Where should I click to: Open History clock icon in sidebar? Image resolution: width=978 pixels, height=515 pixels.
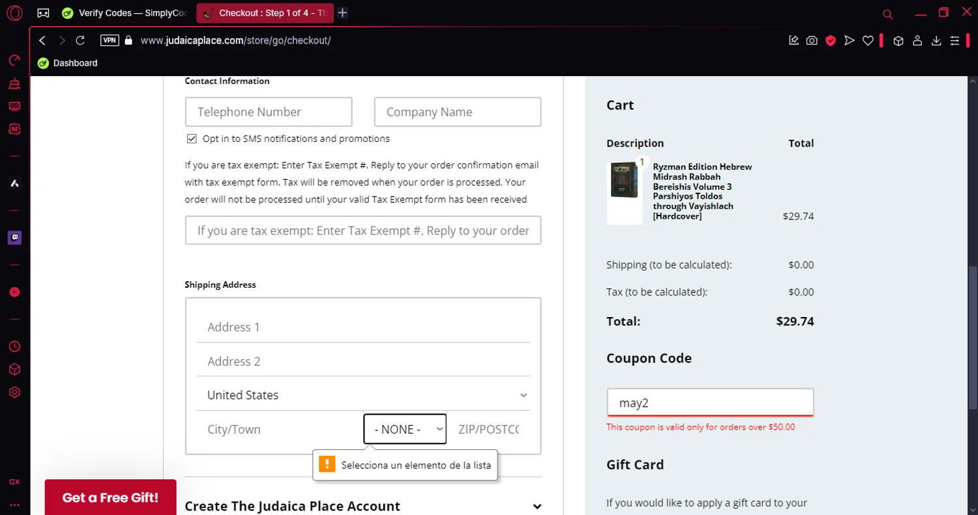tap(14, 346)
